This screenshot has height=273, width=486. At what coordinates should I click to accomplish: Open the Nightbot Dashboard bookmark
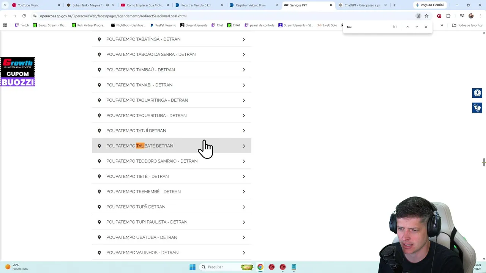tap(128, 25)
